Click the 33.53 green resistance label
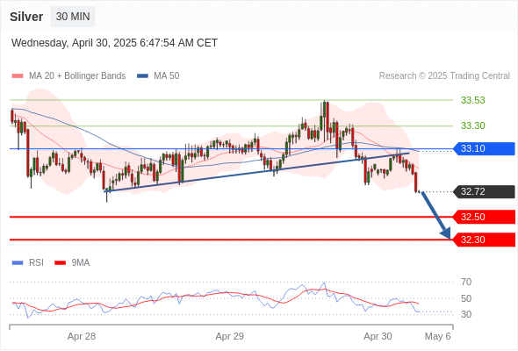Image resolution: width=518 pixels, height=351 pixels. [x=473, y=100]
